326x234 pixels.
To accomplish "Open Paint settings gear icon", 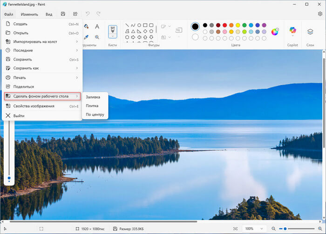I will tap(319, 14).
